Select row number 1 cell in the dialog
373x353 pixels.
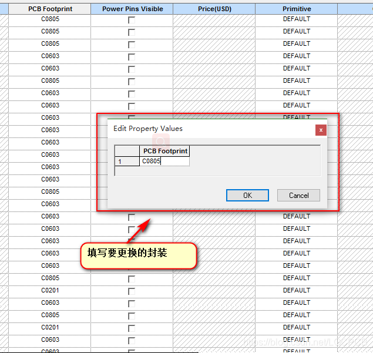point(127,162)
